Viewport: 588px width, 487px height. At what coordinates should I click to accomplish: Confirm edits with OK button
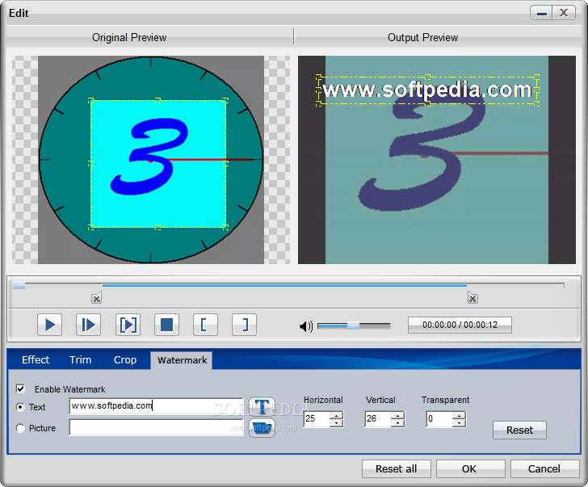tap(469, 468)
